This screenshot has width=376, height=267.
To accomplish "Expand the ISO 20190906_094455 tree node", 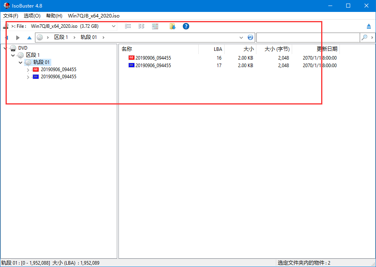I will point(28,70).
